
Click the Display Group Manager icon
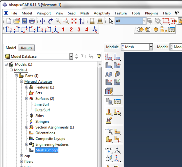coord(172,30)
